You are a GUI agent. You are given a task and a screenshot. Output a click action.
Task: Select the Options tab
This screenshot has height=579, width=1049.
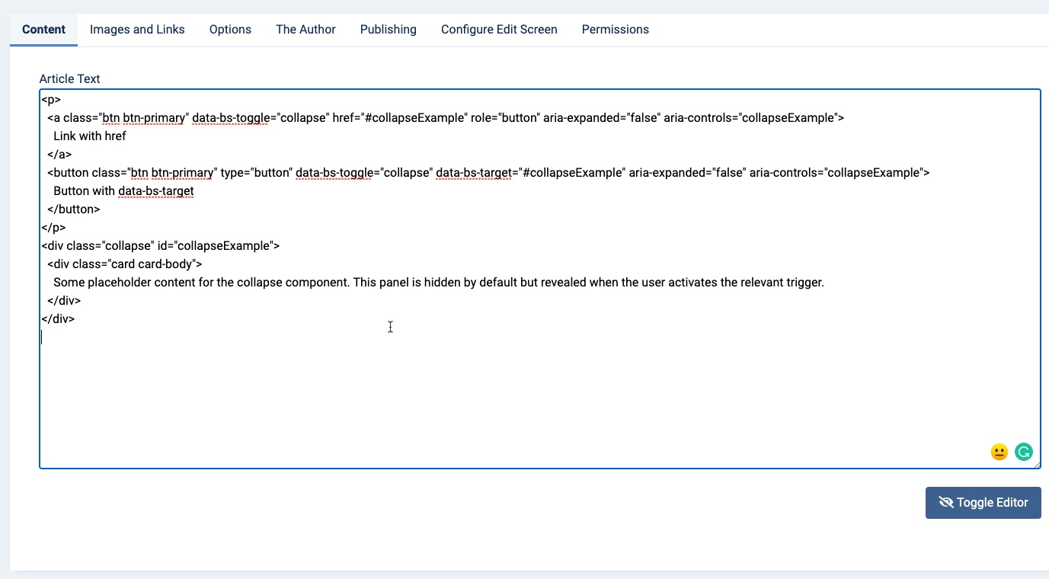coord(230,30)
